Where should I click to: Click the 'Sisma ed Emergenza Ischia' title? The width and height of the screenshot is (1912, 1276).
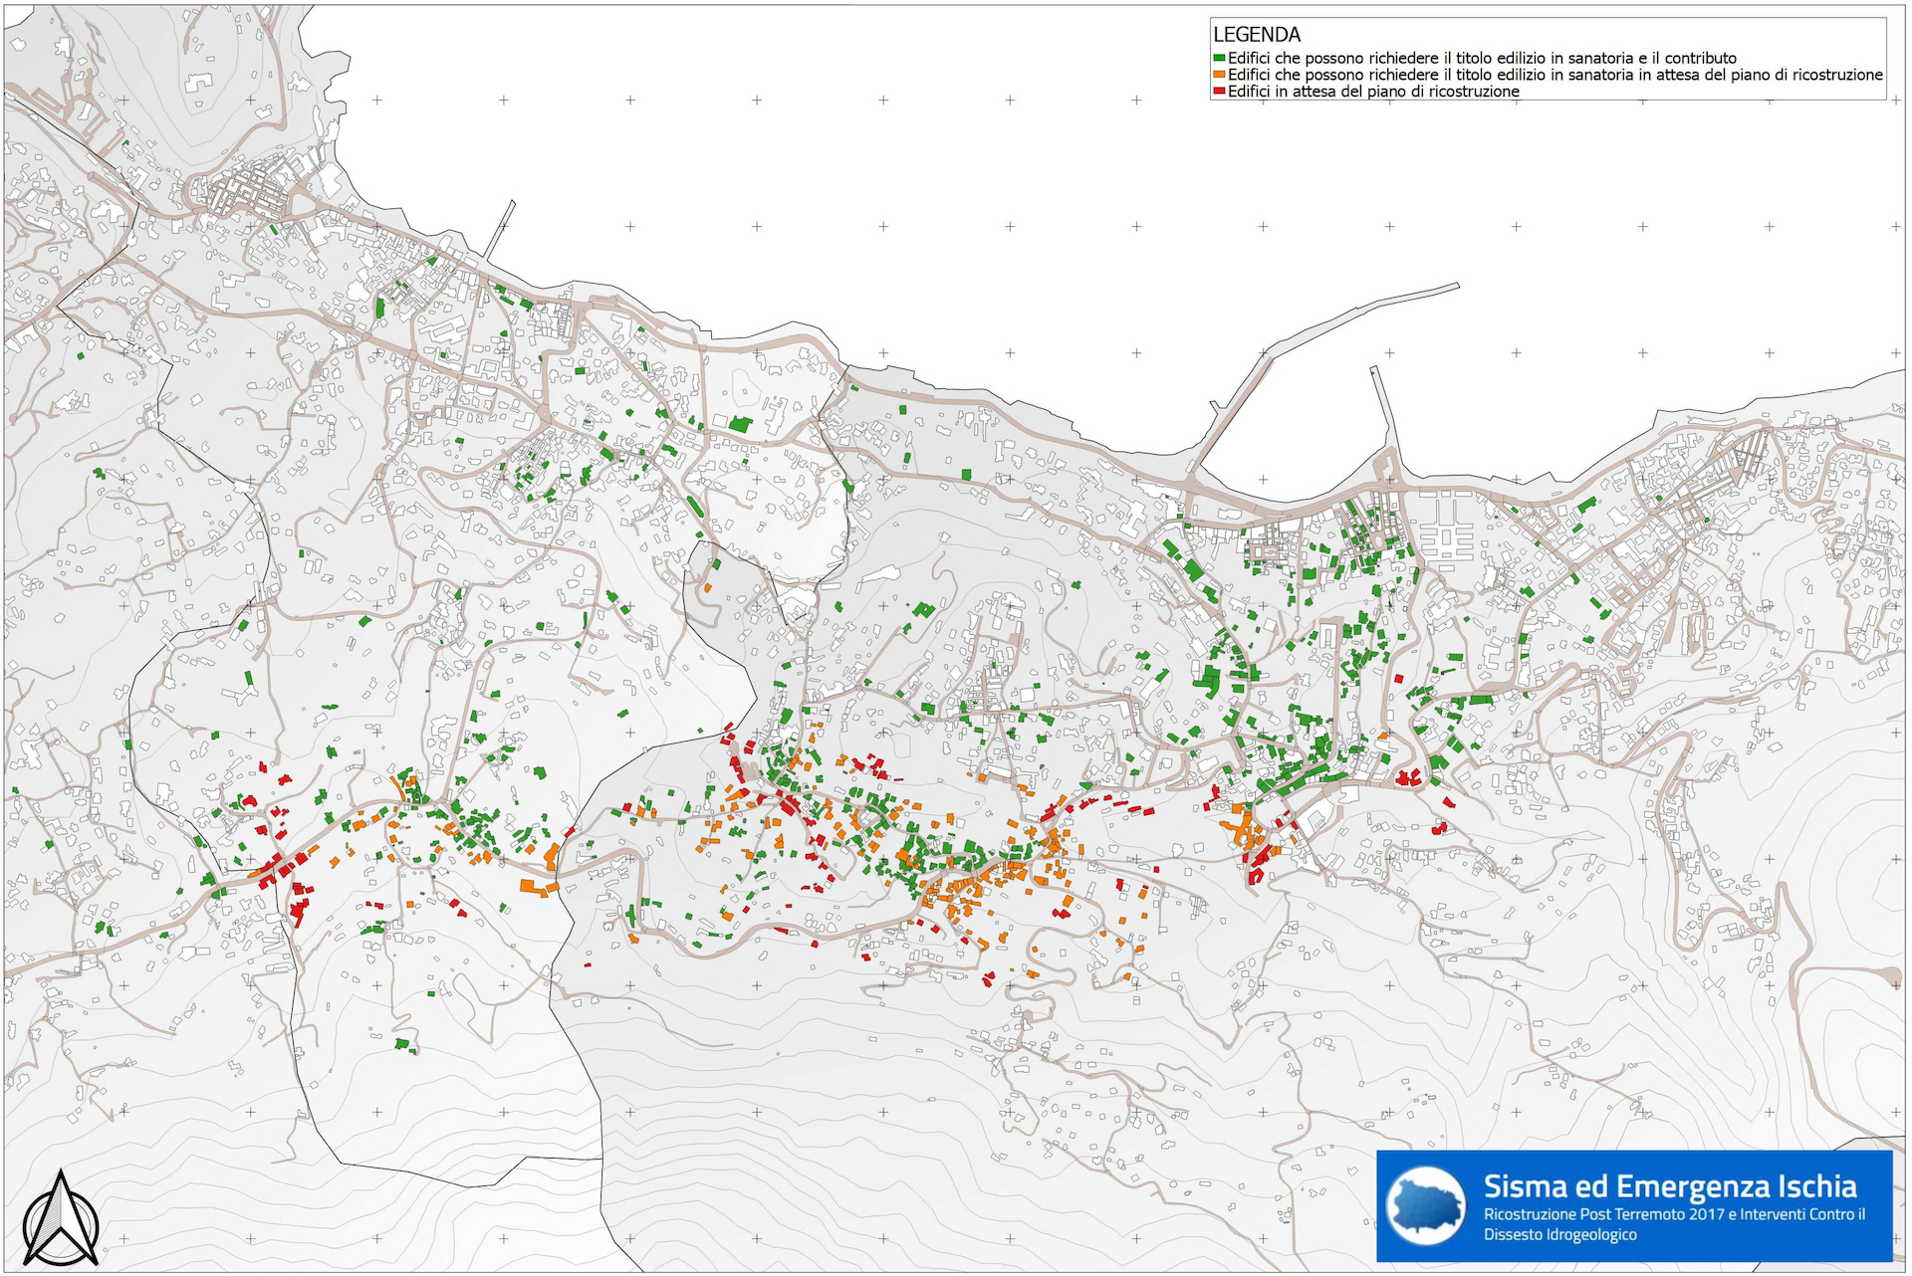point(1669,1186)
